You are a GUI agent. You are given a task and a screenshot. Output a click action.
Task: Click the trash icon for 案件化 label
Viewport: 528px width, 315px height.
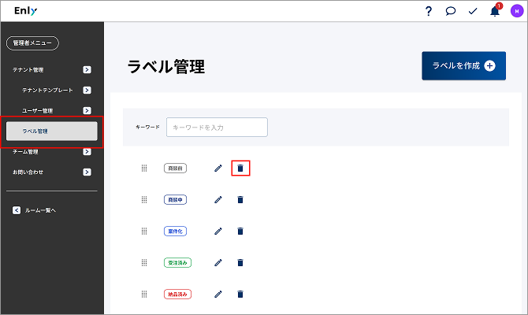pyautogui.click(x=240, y=232)
